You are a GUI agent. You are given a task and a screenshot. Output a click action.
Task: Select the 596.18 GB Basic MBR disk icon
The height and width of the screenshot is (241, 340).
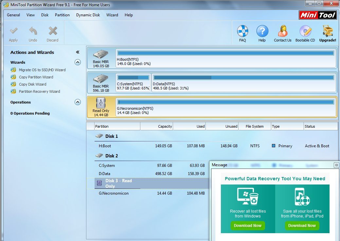click(100, 79)
